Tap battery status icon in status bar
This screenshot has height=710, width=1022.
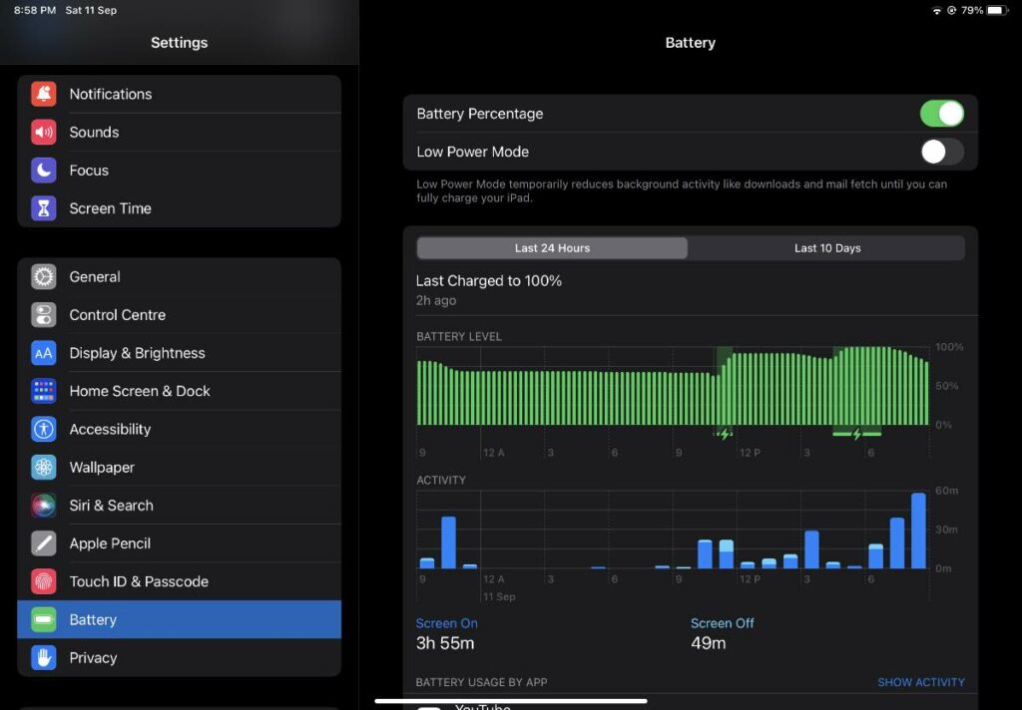(997, 10)
